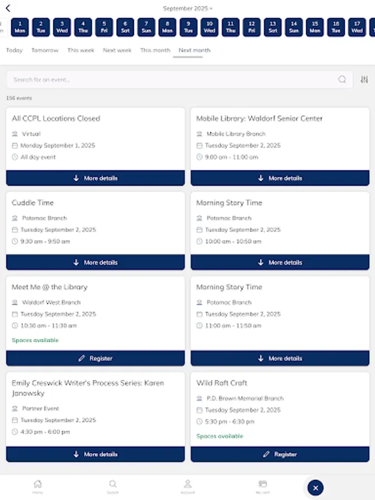Select date chip 5 Fri
The height and width of the screenshot is (500, 375).
104,26
